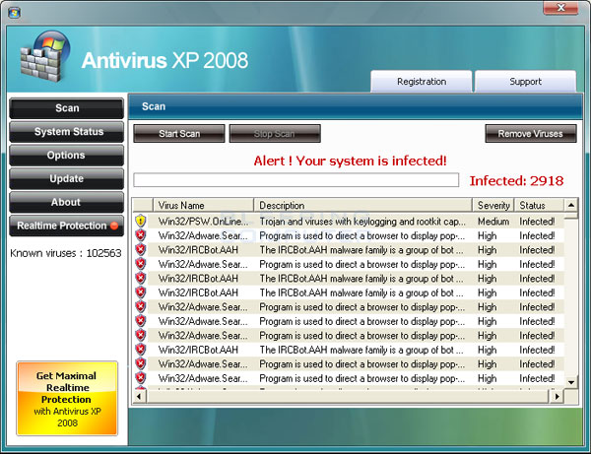Select the Win32/PSW.OnLine virus name entry
Viewport: 591px width, 454px height.
click(x=203, y=222)
